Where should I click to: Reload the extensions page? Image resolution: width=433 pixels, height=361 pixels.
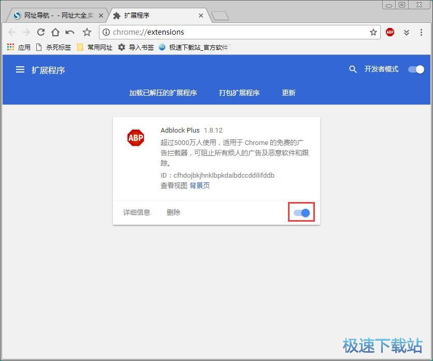[41, 32]
